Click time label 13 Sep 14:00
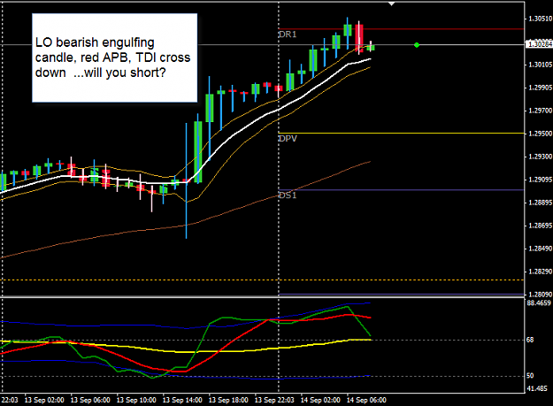This screenshot has width=553, height=406. pos(182,401)
